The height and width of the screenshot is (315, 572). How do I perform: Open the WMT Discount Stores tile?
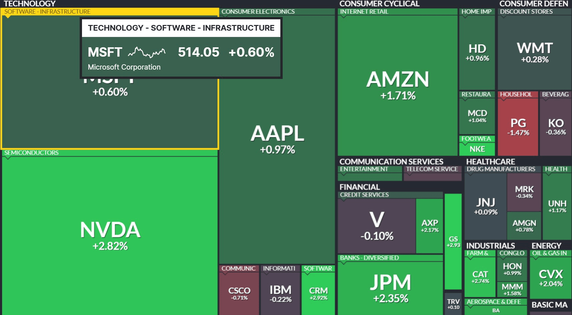[x=535, y=52]
